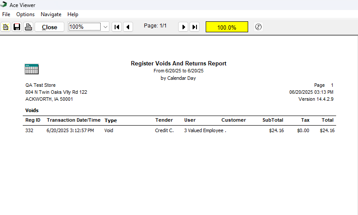
Task: Click the 'Transaction Date/Time' column header
Action: click(74, 120)
